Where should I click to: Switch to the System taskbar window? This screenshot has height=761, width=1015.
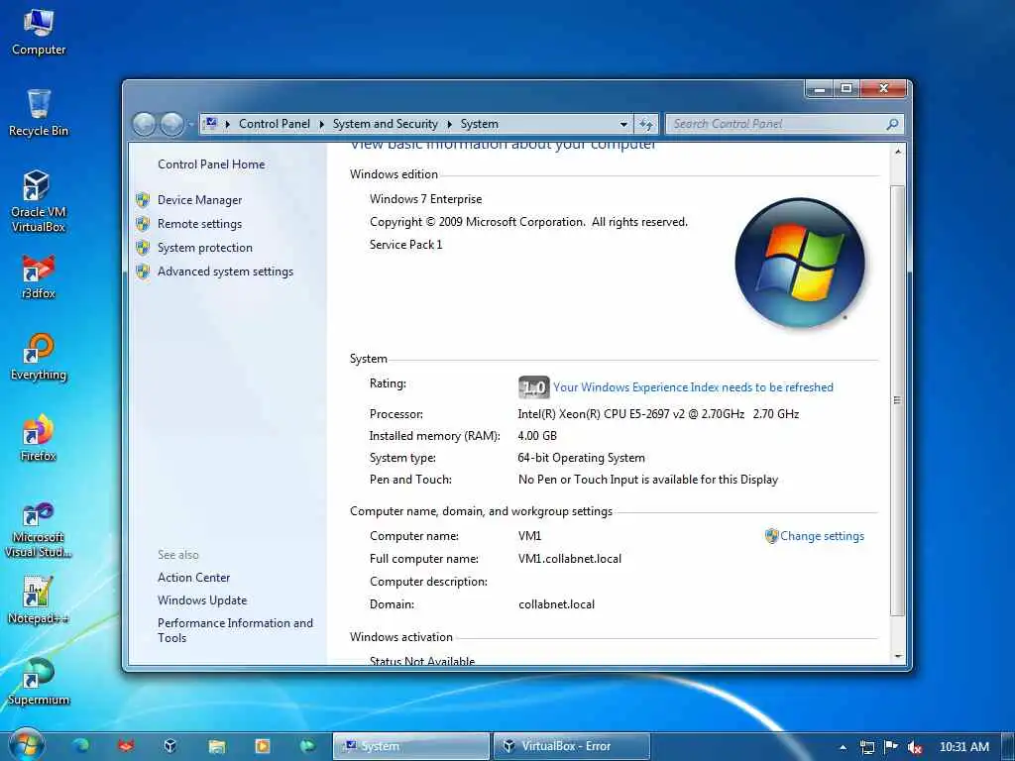(411, 746)
